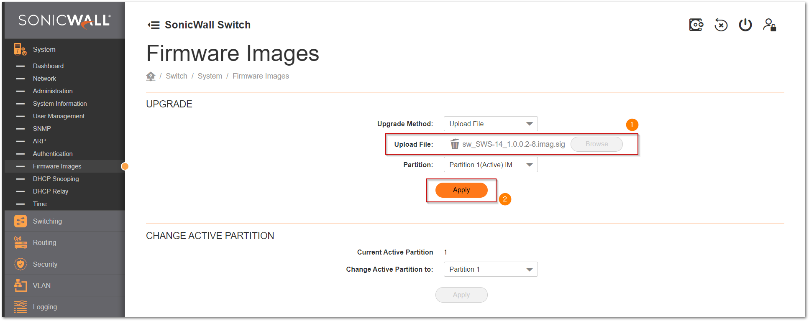Open the Logging menu section
The height and width of the screenshot is (321, 809).
[45, 307]
